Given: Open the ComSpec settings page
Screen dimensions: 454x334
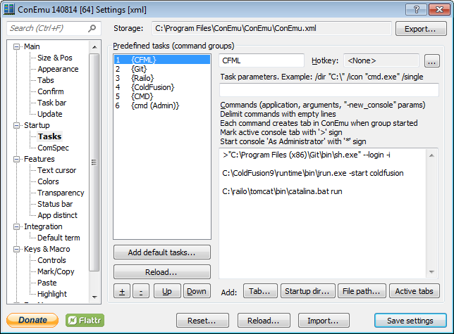Looking at the screenshot, I should coord(54,148).
